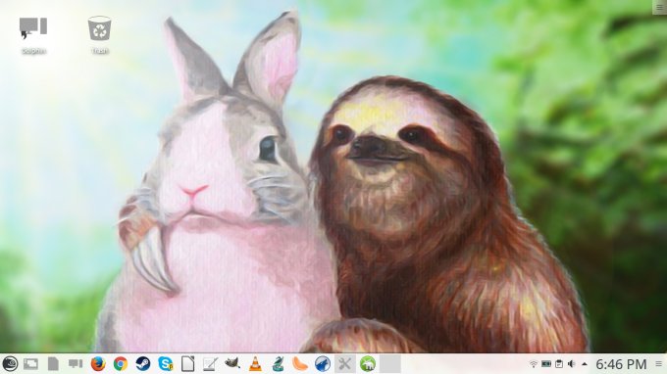Open the green quill feather application icon

coord(278,364)
